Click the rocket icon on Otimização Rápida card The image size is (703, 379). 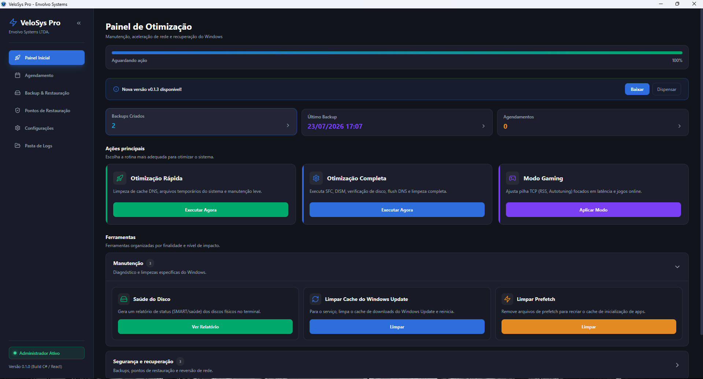coord(120,178)
